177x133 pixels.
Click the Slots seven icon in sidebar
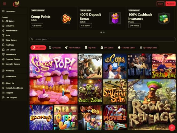click(3, 35)
